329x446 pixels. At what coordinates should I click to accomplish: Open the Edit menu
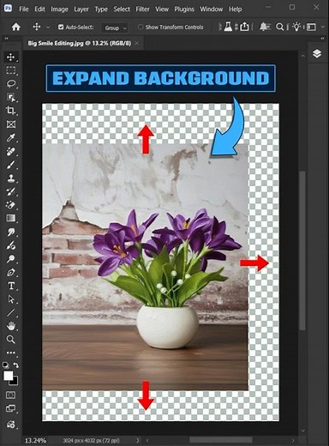(39, 9)
